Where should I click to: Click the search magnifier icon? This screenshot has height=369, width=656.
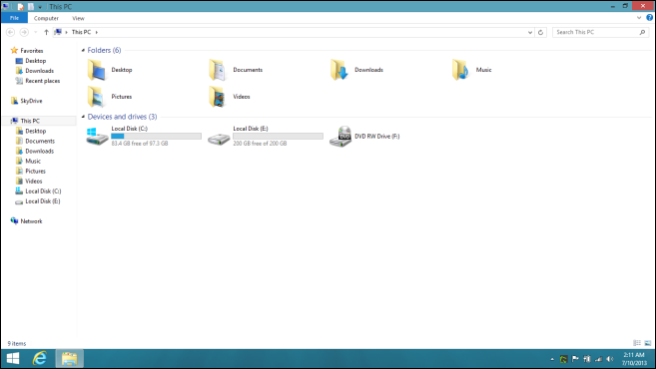tap(642, 32)
